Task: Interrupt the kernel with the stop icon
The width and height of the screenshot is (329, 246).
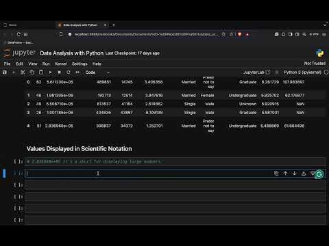Action: click(x=60, y=72)
